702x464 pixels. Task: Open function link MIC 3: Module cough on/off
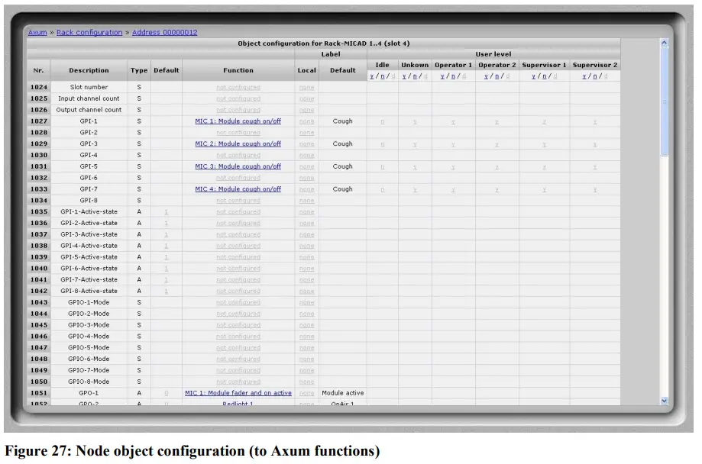(238, 166)
